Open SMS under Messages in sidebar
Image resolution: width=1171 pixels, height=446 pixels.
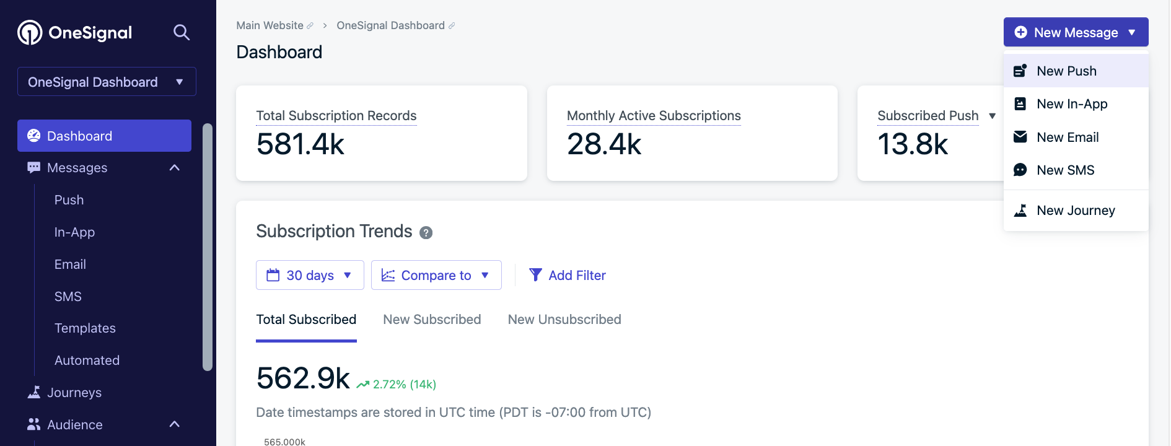point(68,297)
